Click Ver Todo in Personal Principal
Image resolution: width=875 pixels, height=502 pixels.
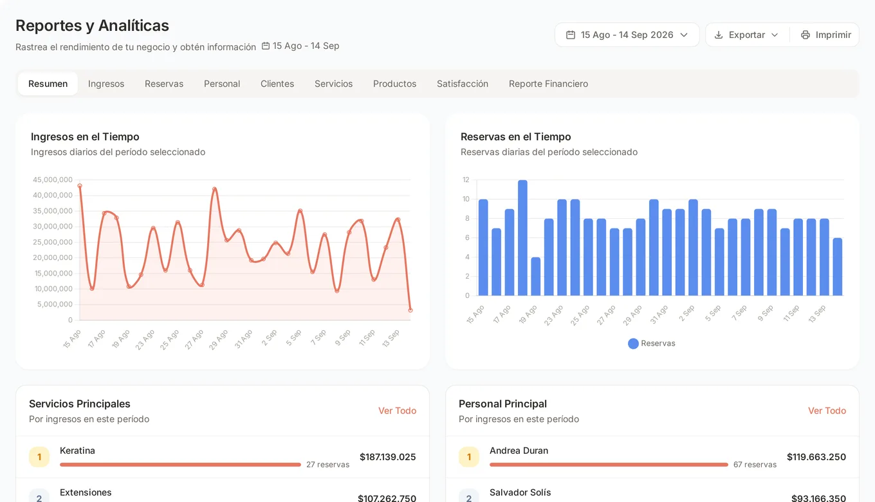(x=827, y=411)
